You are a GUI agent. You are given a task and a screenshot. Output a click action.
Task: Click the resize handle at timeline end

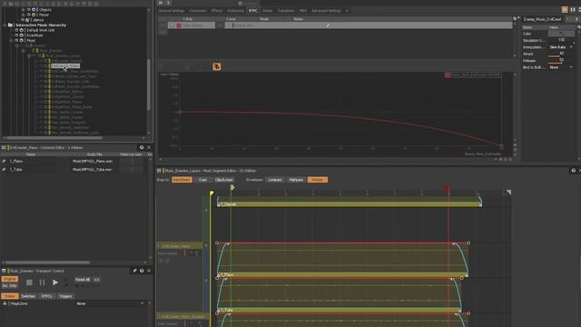(x=508, y=192)
